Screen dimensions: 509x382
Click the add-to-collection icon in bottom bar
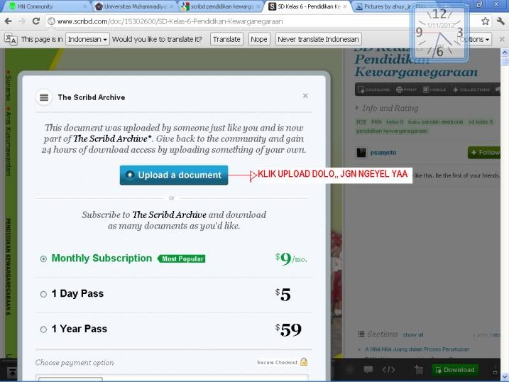[x=419, y=369]
